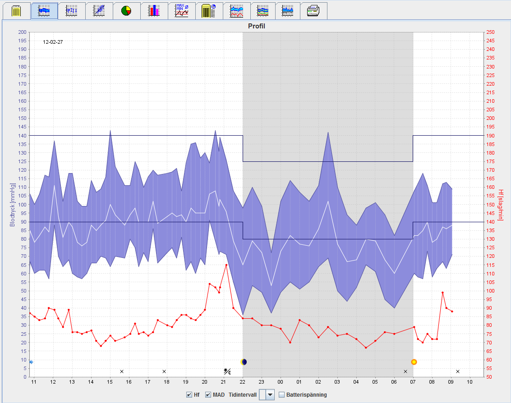The image size is (511, 403).
Task: Click the heart rate peak point near hour 09
Action: [442, 293]
